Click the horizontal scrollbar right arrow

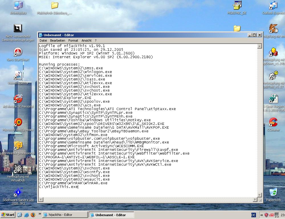(x=255, y=200)
